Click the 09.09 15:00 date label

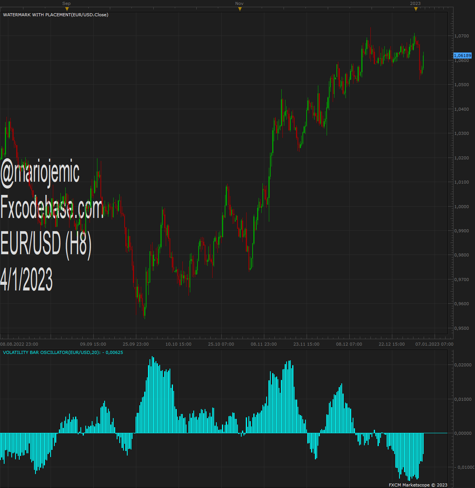93,344
